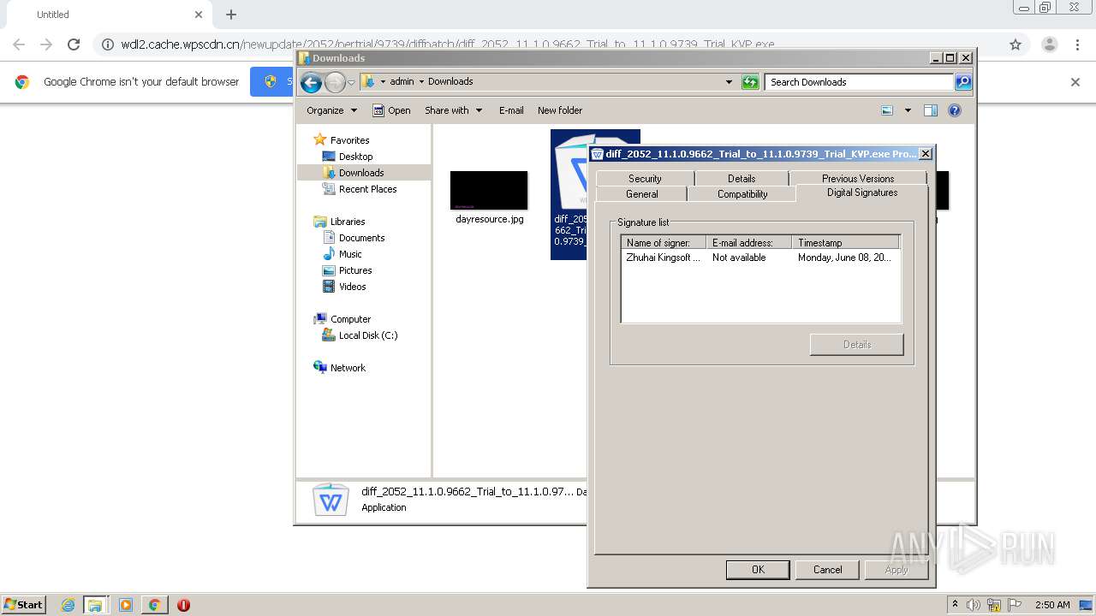Toggle the preview pane icon
The width and height of the screenshot is (1096, 616).
click(931, 110)
